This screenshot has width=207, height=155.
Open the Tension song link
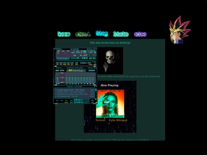(100, 120)
